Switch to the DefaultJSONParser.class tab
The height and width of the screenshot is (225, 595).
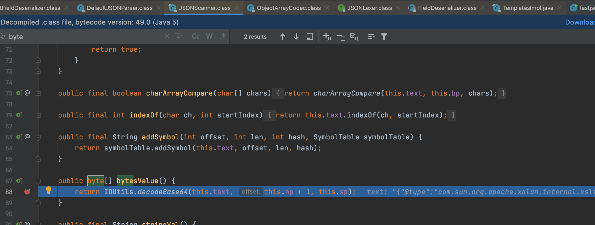click(x=119, y=8)
